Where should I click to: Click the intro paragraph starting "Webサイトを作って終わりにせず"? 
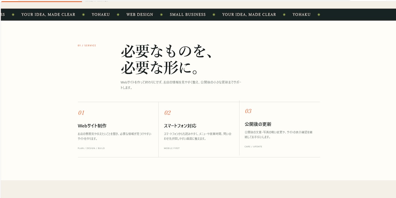pos(181,85)
